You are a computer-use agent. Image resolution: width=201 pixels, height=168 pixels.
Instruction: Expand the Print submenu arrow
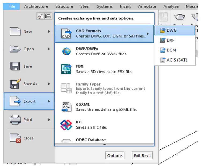click(49, 120)
